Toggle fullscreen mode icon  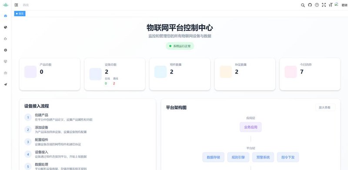[324, 5]
